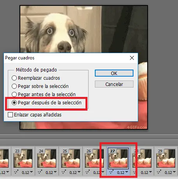
Task: Select frame 25 thumbnail in timeline
Action: pyautogui.click(x=71, y=158)
